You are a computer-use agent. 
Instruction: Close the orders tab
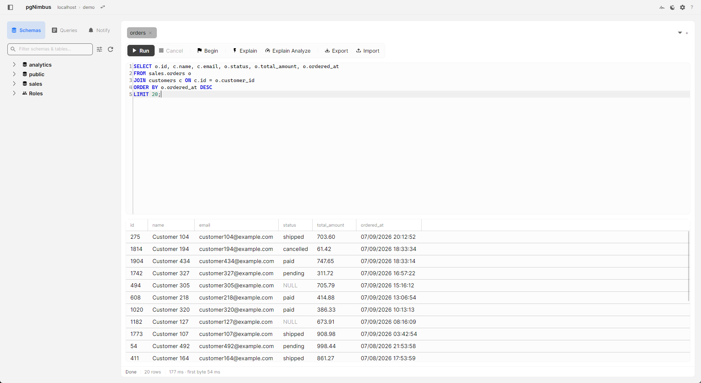coord(150,33)
